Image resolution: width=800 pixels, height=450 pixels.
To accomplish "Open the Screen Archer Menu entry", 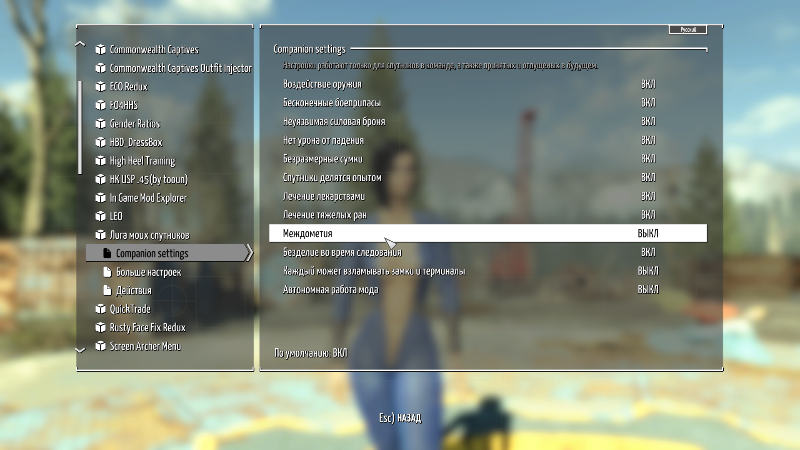I will (x=145, y=346).
